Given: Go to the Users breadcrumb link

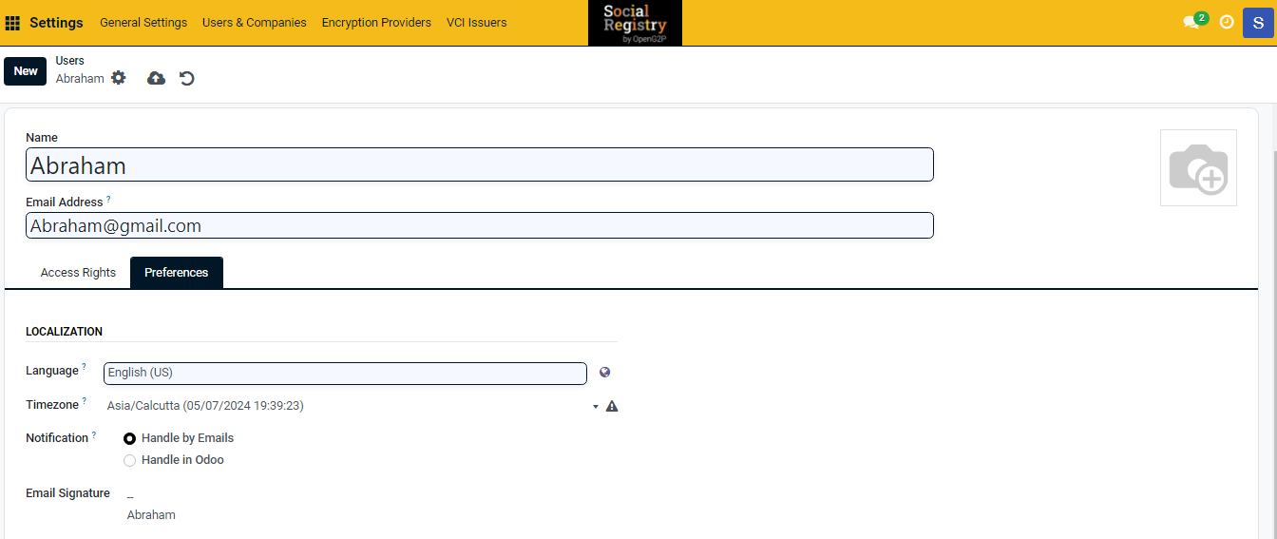Looking at the screenshot, I should 69,61.
